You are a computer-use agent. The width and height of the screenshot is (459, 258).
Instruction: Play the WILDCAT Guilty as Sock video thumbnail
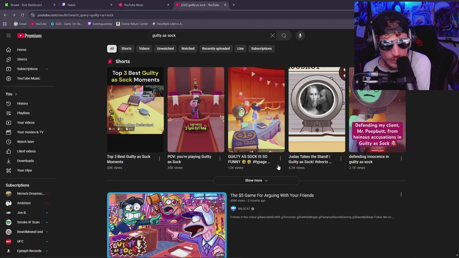(x=167, y=225)
